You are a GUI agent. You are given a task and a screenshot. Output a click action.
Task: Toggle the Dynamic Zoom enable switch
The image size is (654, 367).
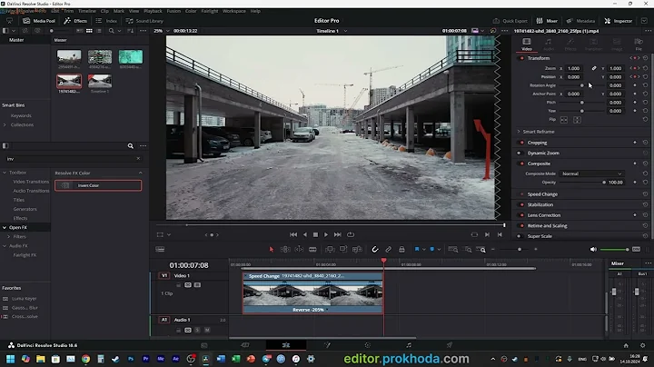pos(520,153)
